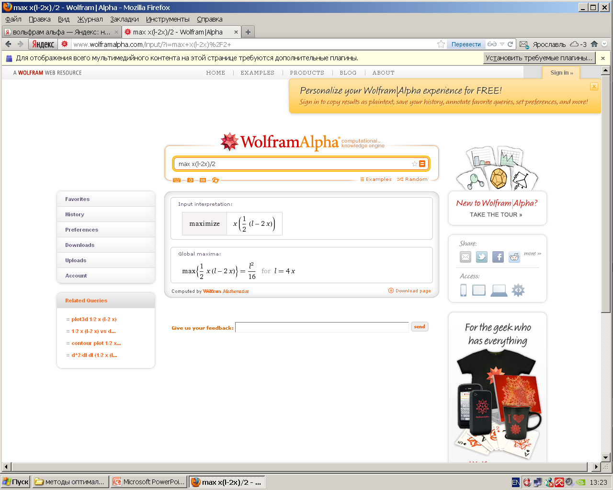Open the Файл menu
Image resolution: width=613 pixels, height=490 pixels.
pos(13,19)
